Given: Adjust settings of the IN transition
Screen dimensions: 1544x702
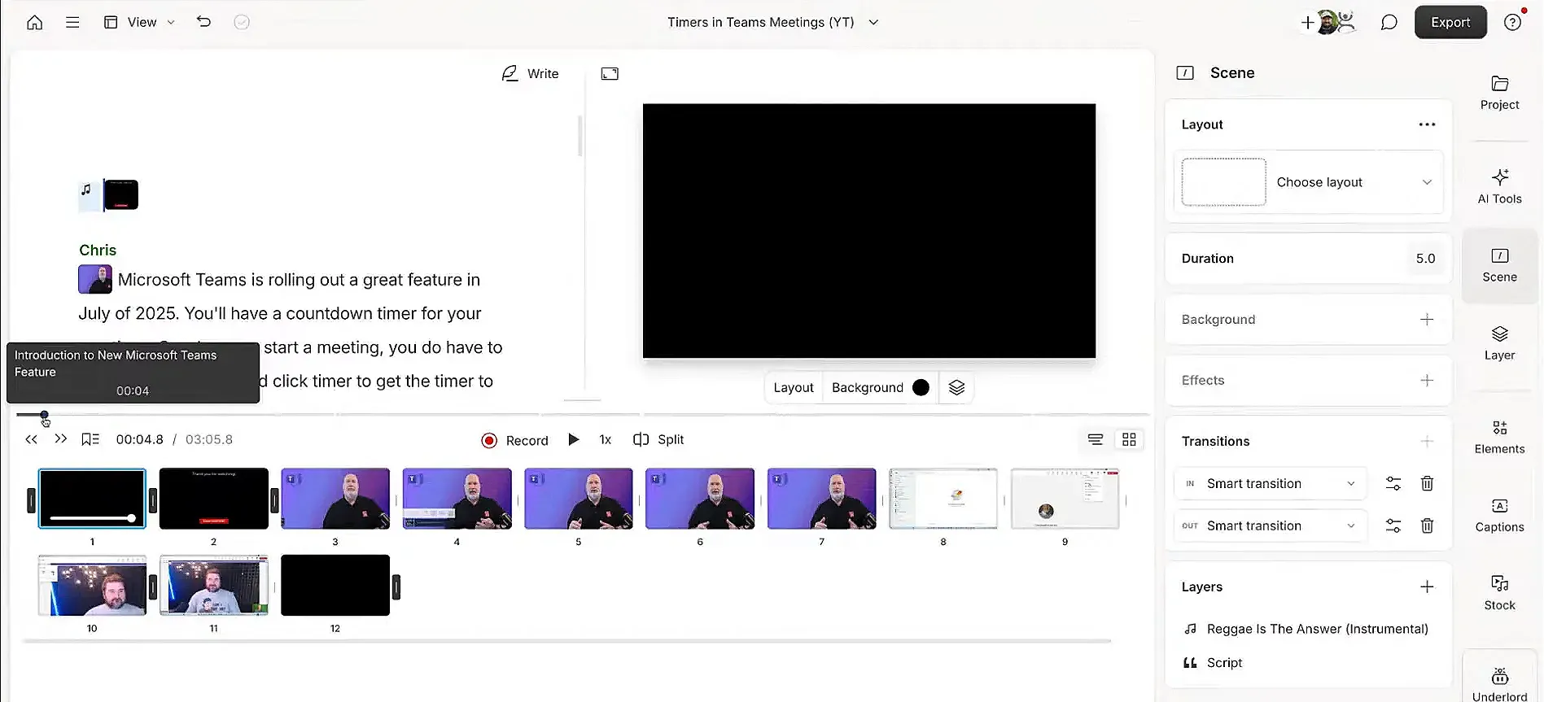Looking at the screenshot, I should (x=1393, y=483).
